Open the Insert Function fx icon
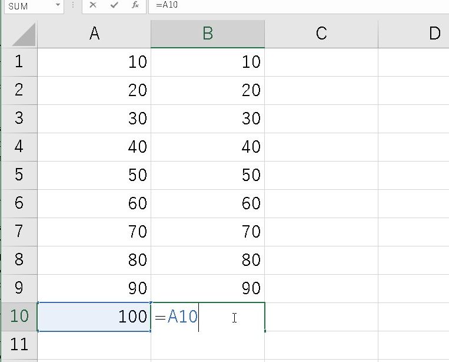The image size is (449, 362). [135, 5]
